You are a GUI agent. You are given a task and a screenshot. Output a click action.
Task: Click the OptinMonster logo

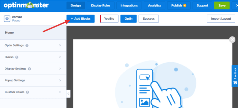(x=26, y=5)
